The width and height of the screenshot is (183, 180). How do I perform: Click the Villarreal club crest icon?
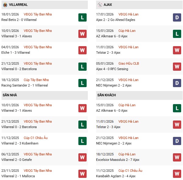point(5,5)
